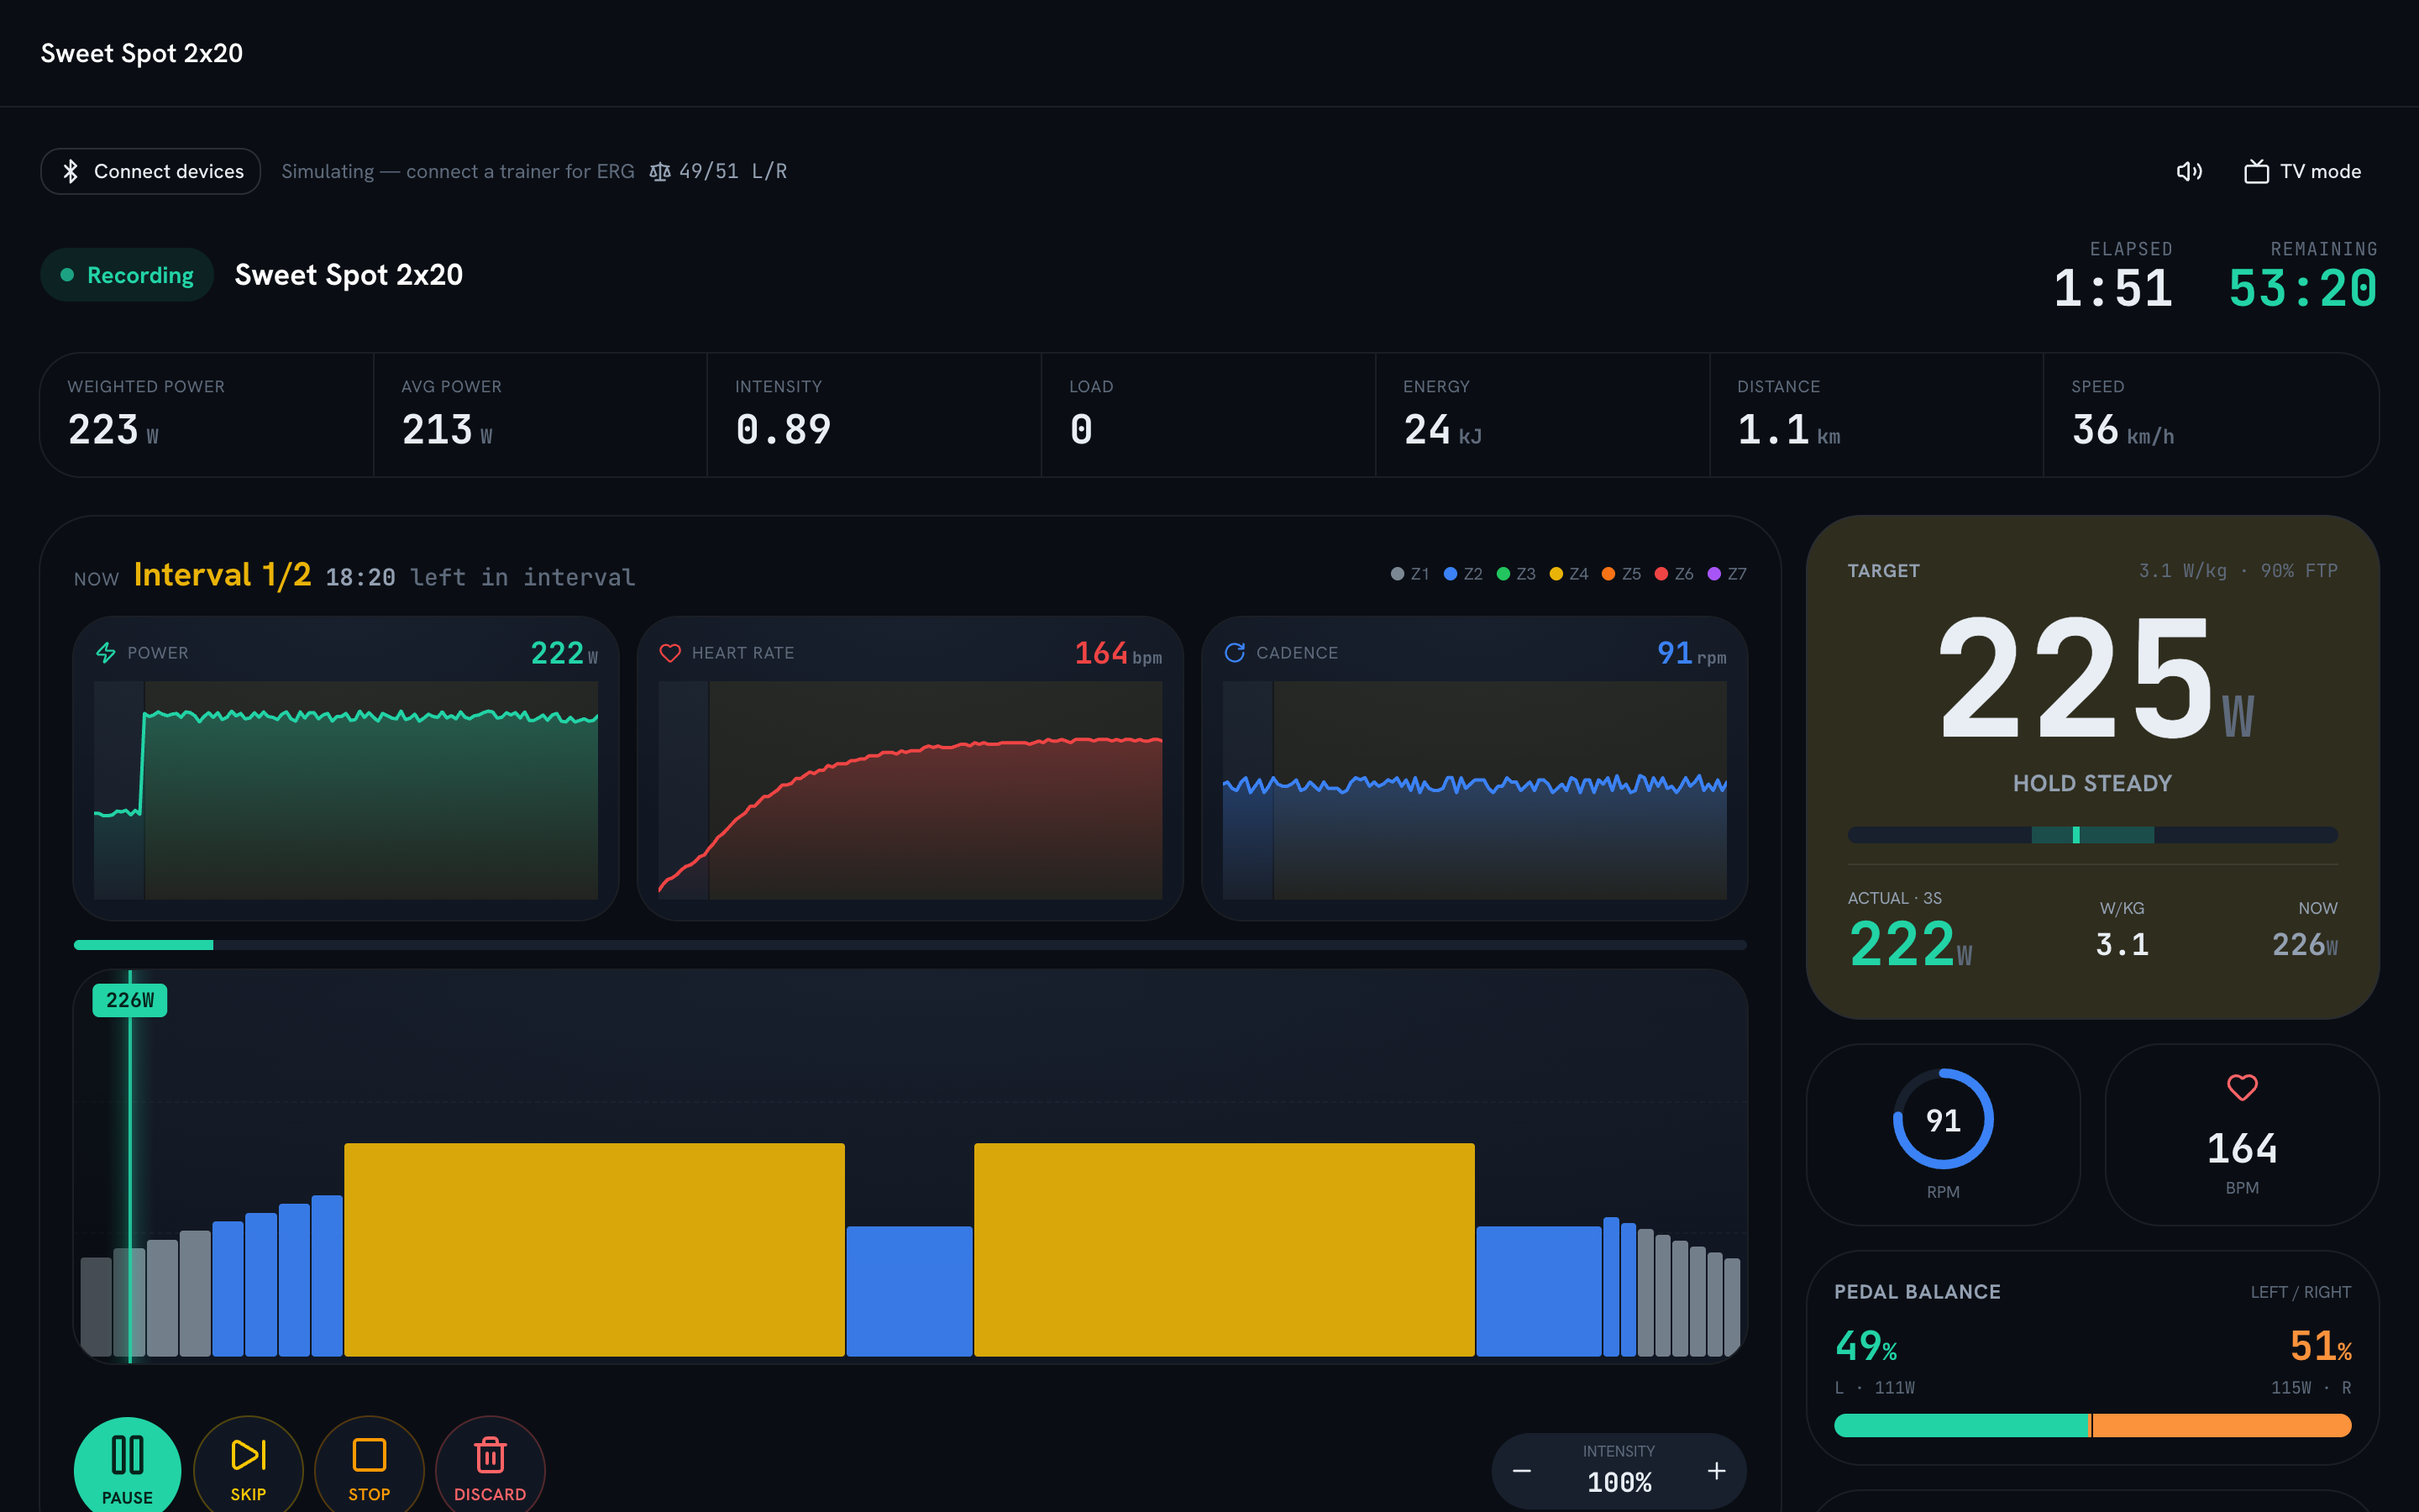Screen dimensions: 2419x1512
Task: Click the Remaining time 53:20
Action: [x=2303, y=289]
